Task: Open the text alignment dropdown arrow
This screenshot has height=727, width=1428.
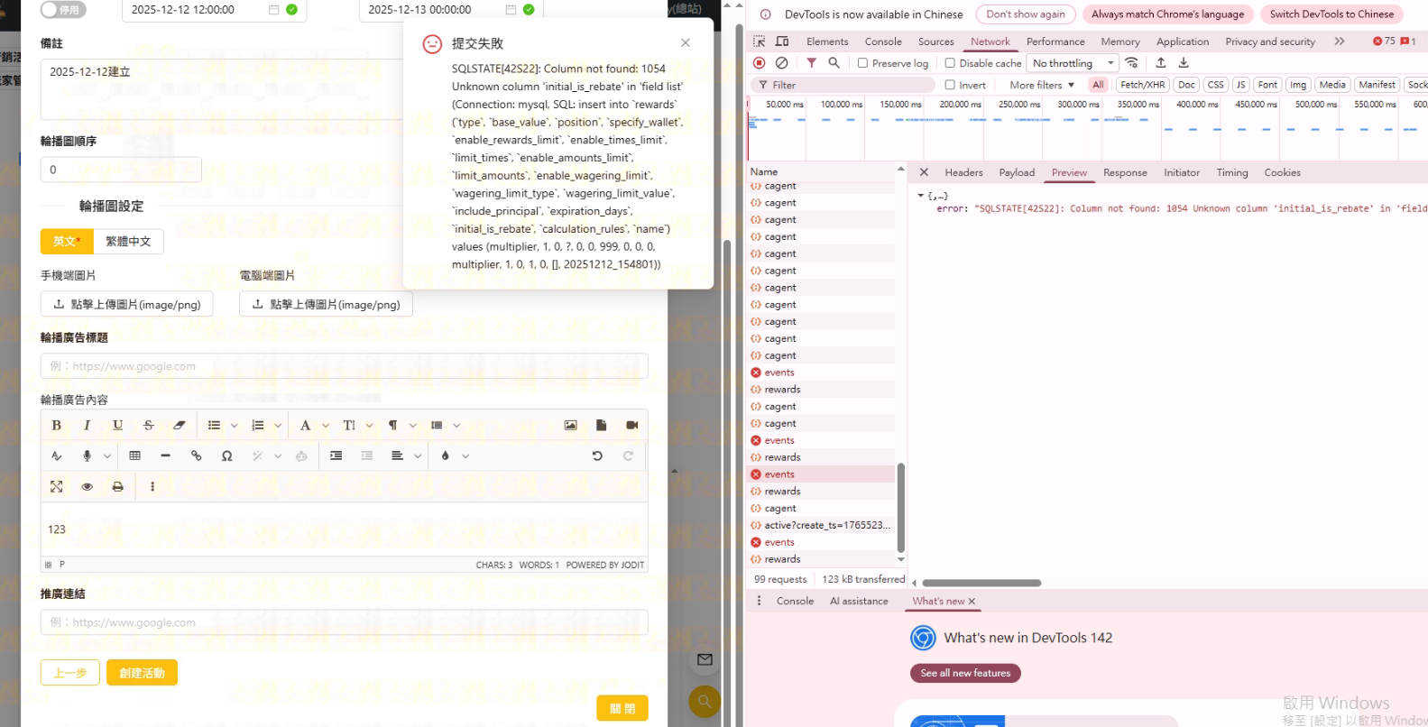Action: [418, 456]
